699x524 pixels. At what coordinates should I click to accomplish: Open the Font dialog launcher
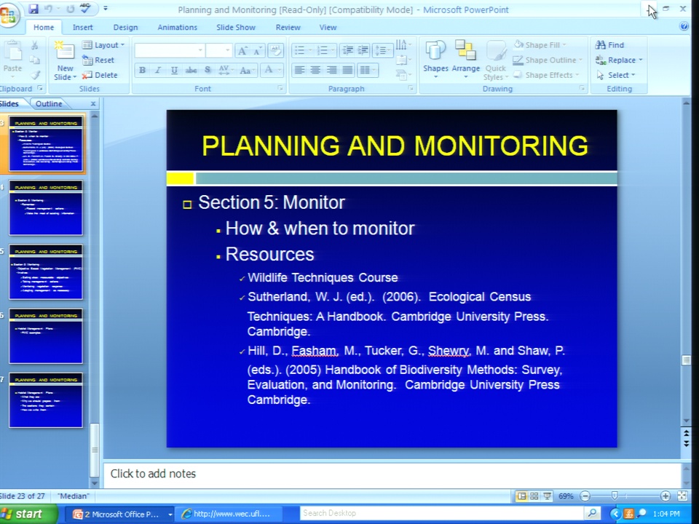coord(280,89)
